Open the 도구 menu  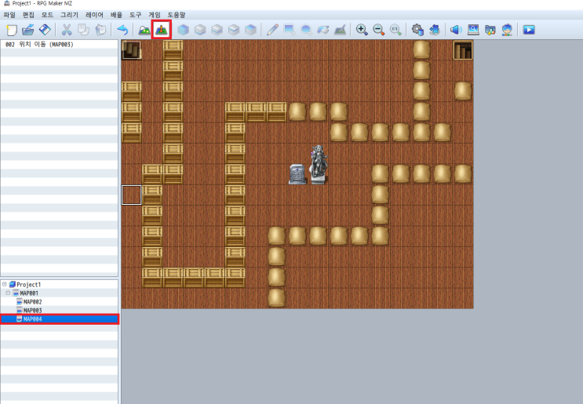pos(135,15)
